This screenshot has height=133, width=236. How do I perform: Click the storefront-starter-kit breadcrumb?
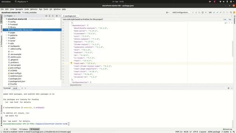tap(11, 13)
